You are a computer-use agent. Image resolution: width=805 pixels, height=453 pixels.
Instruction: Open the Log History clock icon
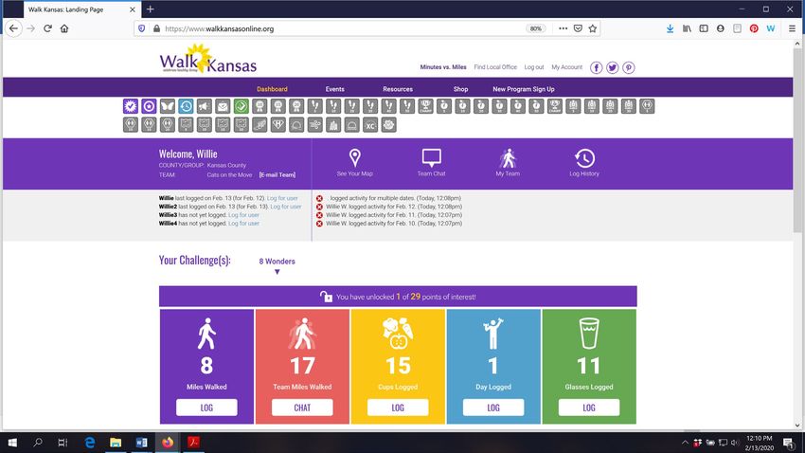point(584,158)
